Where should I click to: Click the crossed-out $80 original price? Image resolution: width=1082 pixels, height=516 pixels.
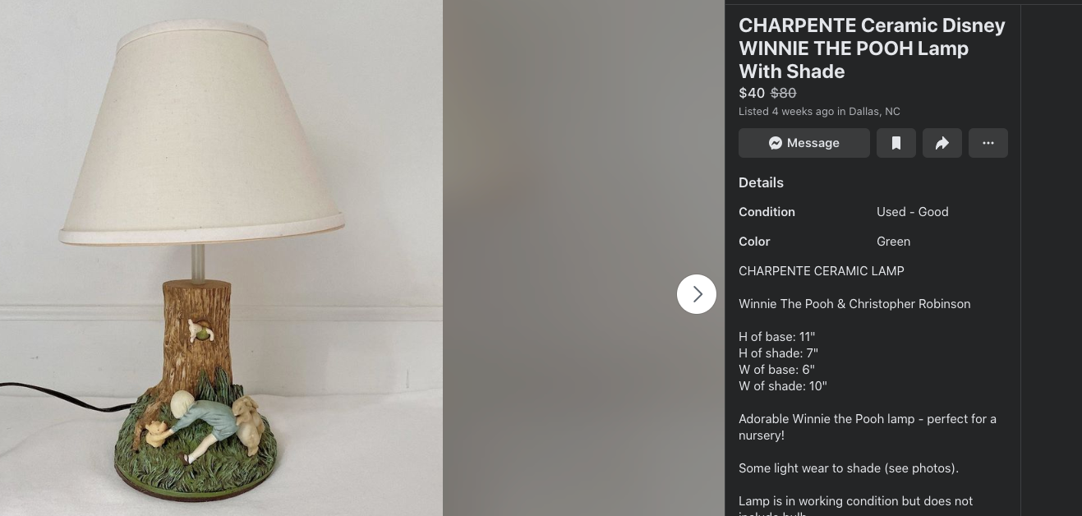tap(783, 93)
